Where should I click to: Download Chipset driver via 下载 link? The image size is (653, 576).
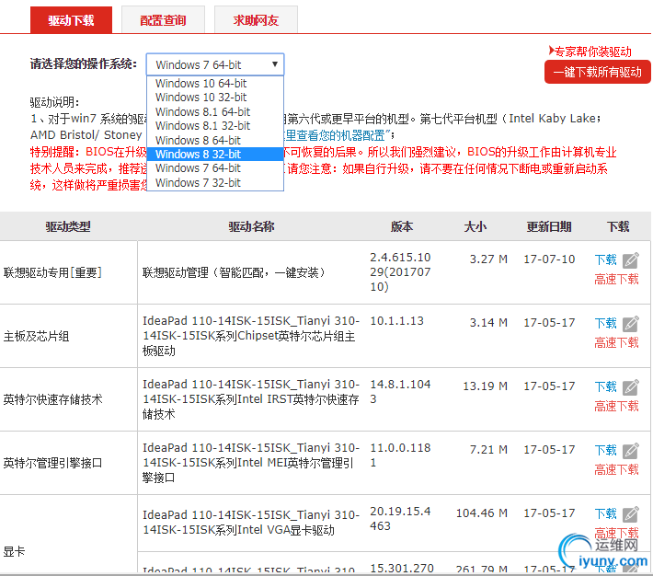(605, 323)
